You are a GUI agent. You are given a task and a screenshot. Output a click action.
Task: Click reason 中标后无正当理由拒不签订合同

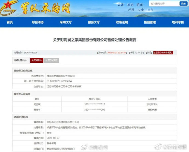(63, 122)
